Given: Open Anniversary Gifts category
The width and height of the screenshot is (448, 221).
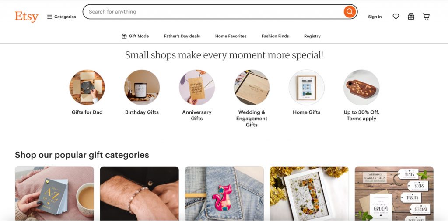Looking at the screenshot, I should tap(197, 87).
